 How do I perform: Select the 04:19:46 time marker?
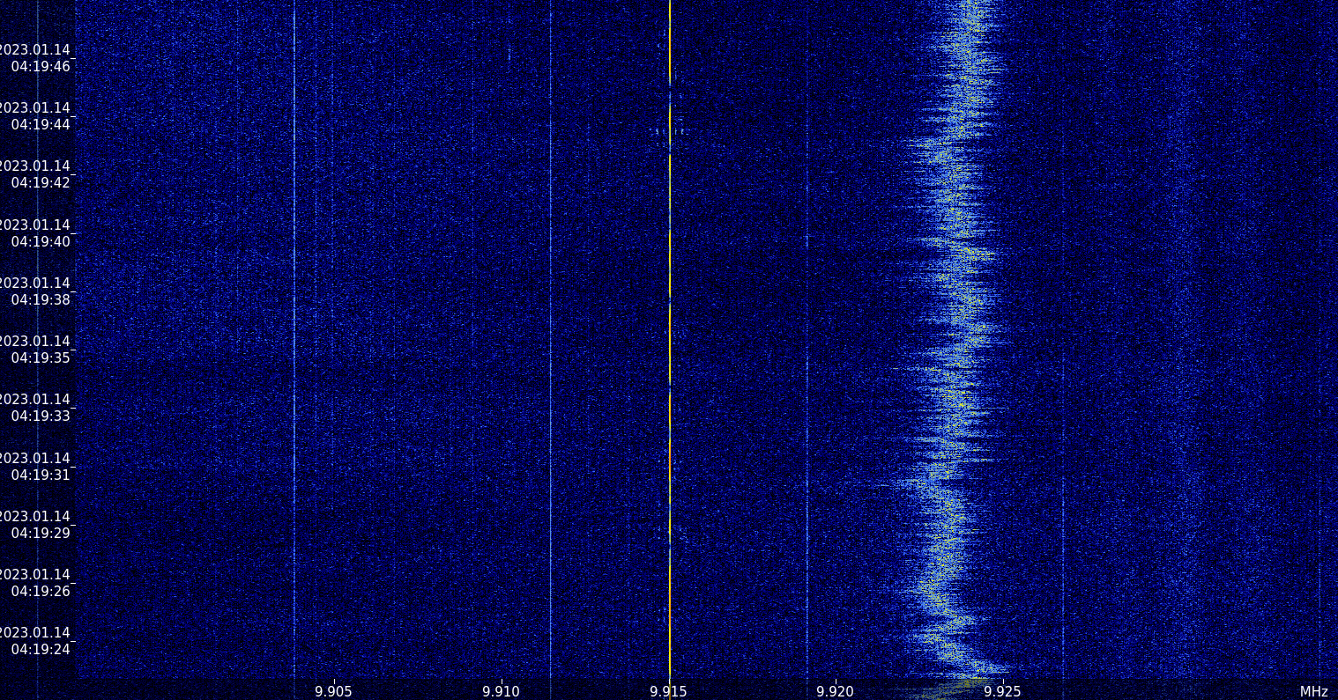(40, 66)
